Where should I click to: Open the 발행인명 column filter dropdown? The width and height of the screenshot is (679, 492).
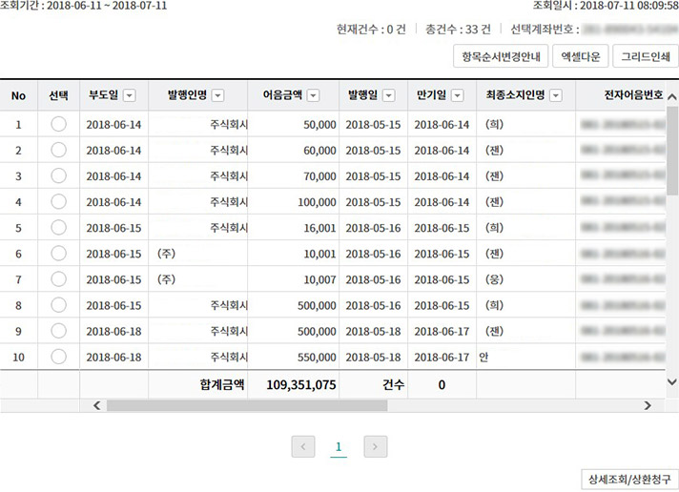[217, 95]
